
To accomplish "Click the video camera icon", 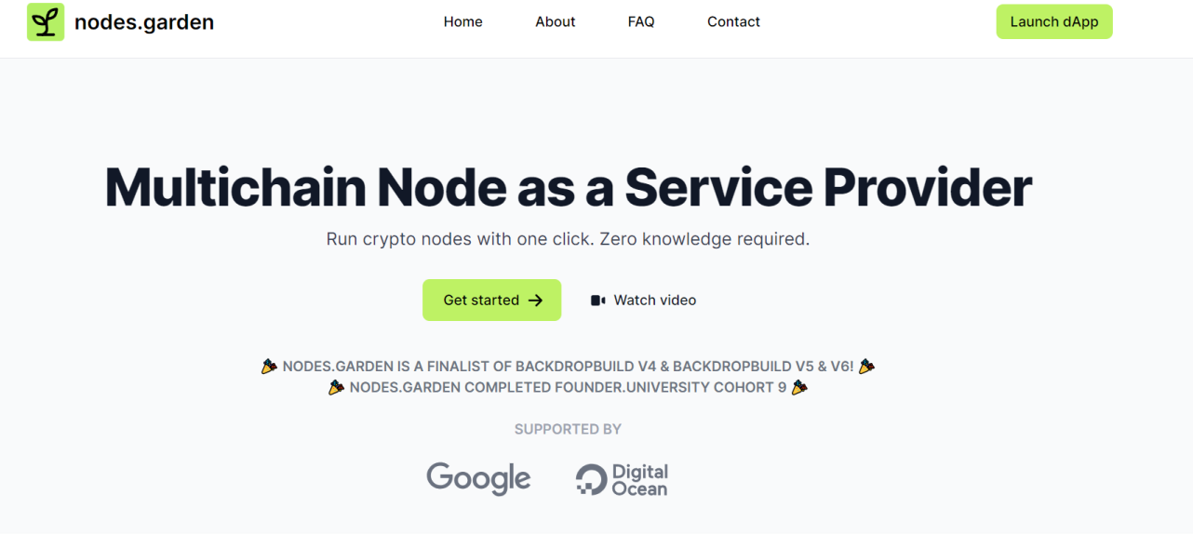I will [x=598, y=301].
